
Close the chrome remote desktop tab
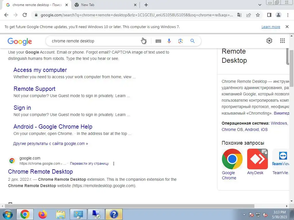[67, 5]
